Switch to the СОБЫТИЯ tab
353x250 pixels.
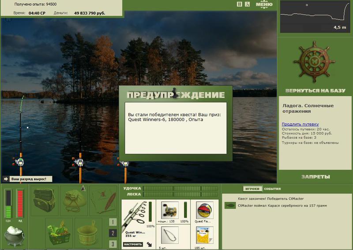272,189
